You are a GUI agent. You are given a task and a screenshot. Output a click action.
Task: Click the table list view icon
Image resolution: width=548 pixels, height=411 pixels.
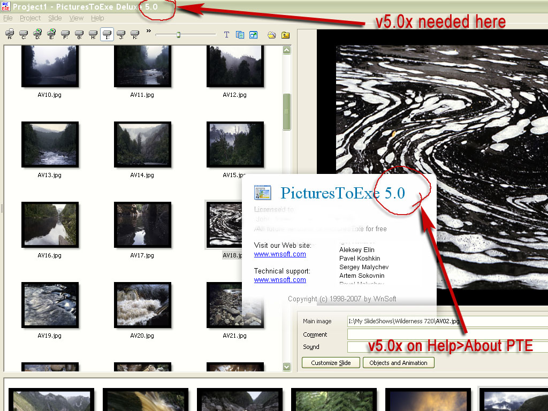click(240, 35)
